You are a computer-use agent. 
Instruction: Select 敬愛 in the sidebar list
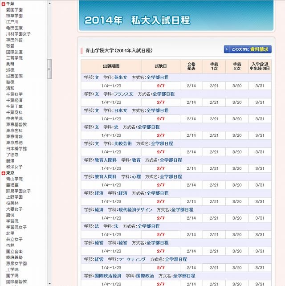pyautogui.click(x=10, y=46)
